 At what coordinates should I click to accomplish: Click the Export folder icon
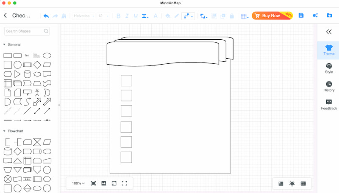point(329,15)
